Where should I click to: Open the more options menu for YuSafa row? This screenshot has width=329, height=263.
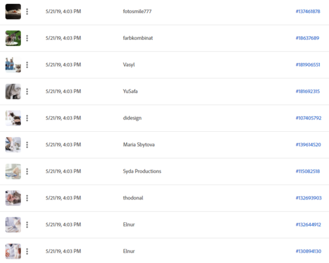[x=27, y=92]
